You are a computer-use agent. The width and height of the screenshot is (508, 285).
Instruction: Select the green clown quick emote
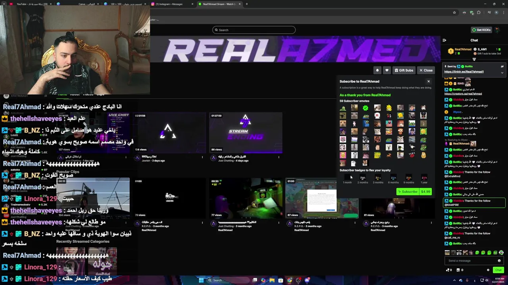tap(501, 253)
